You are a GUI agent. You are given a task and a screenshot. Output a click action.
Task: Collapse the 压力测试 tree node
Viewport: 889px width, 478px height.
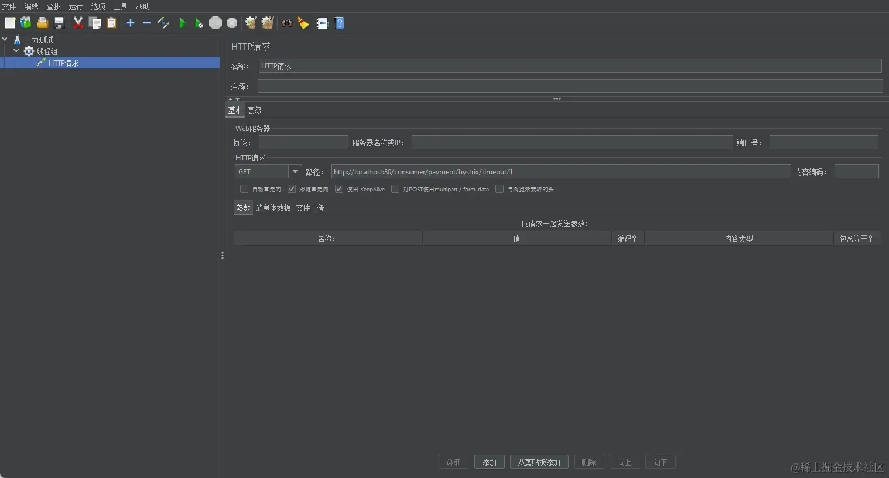[5, 40]
